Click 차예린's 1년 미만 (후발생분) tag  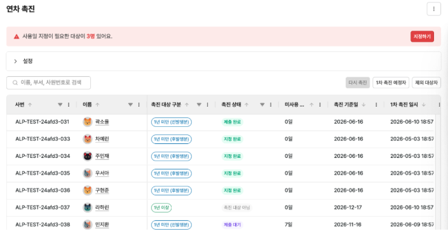(x=172, y=139)
